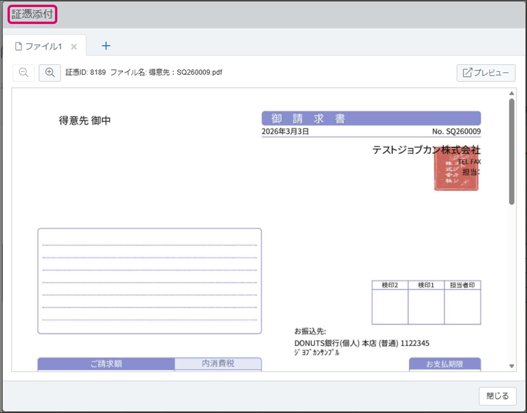Click the お支払期限 header

point(445,364)
